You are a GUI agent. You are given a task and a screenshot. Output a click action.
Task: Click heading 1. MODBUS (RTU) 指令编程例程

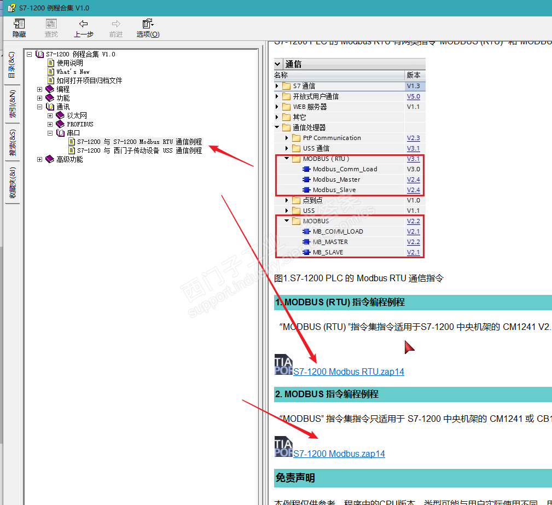coord(340,302)
